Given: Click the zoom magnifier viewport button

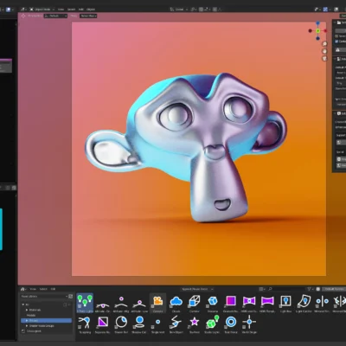Looking at the screenshot, I should pos(324,44).
